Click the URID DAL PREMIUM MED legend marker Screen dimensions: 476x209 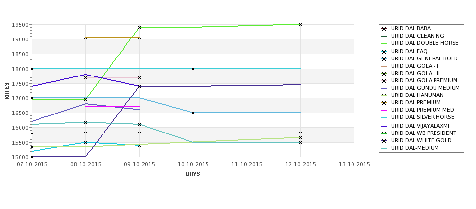pyautogui.click(x=384, y=110)
